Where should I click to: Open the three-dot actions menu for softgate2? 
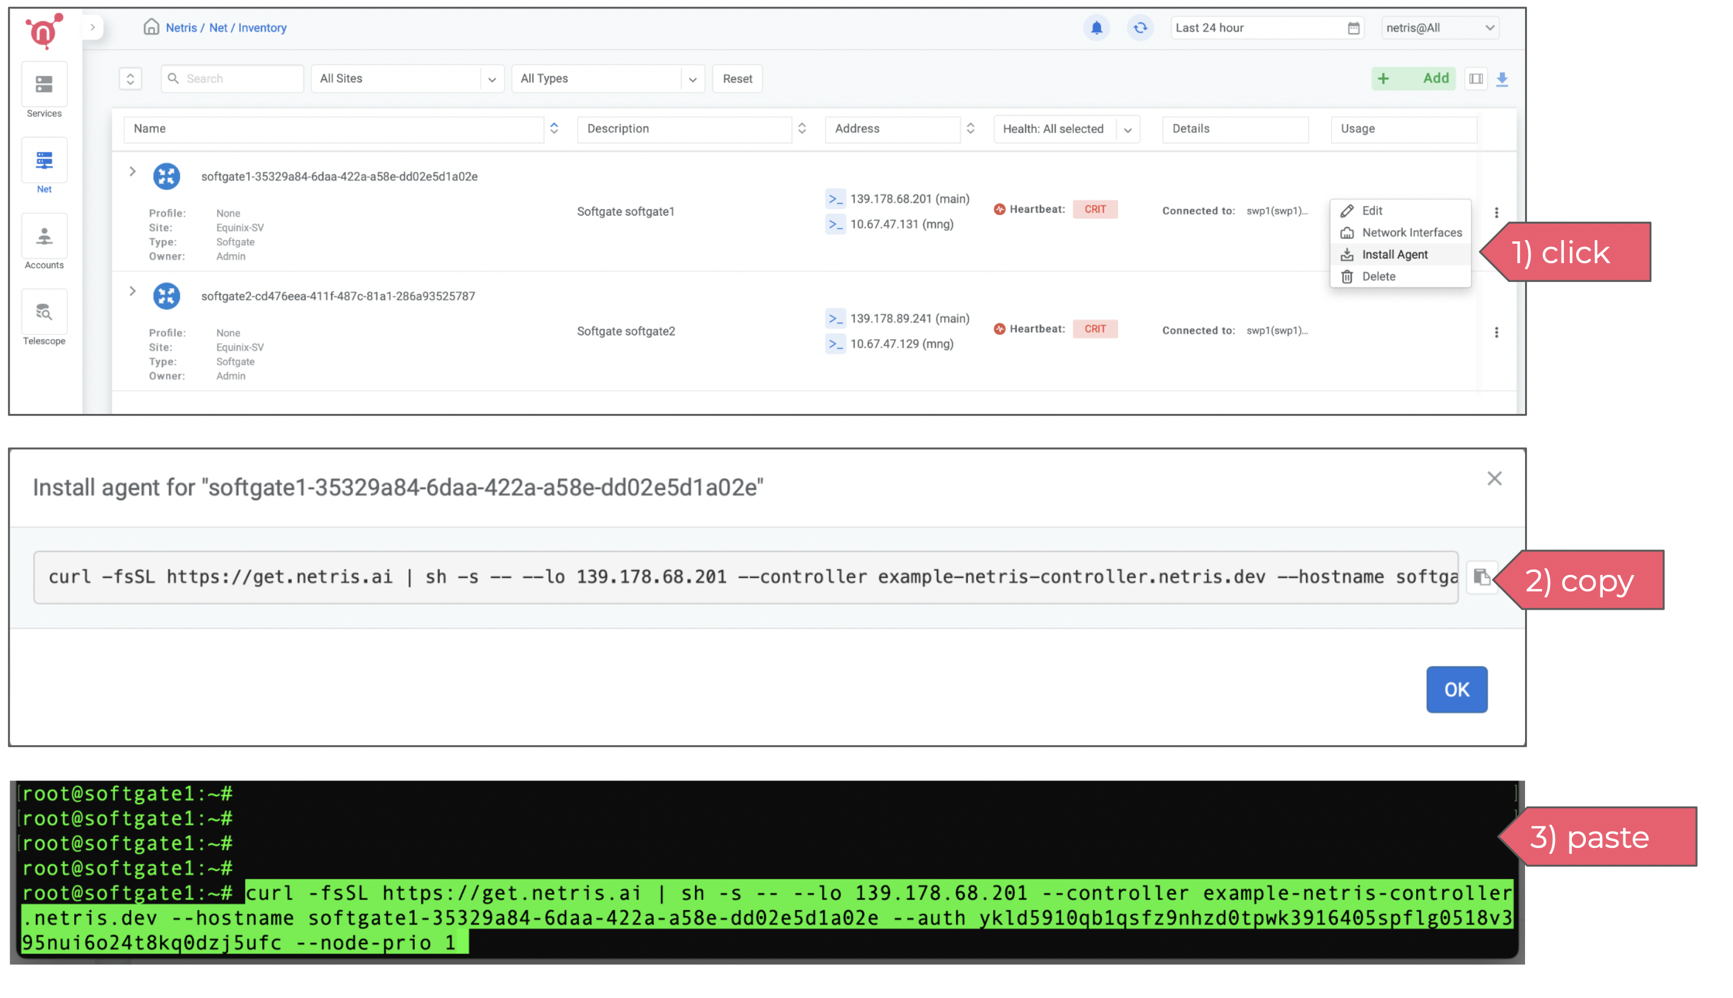(1497, 332)
